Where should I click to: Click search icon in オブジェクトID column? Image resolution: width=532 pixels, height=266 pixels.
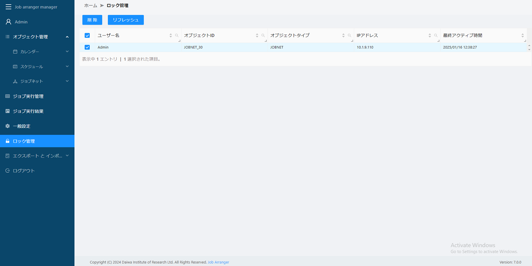click(x=263, y=35)
